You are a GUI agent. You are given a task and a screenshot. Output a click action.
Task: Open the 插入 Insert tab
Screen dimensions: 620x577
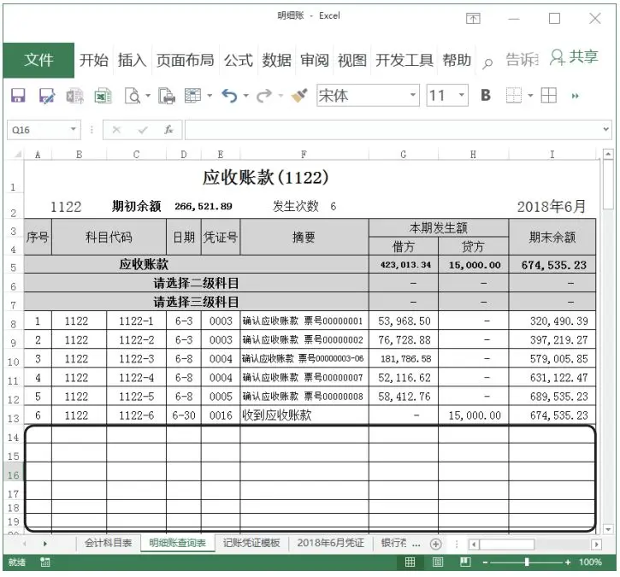[x=132, y=61]
